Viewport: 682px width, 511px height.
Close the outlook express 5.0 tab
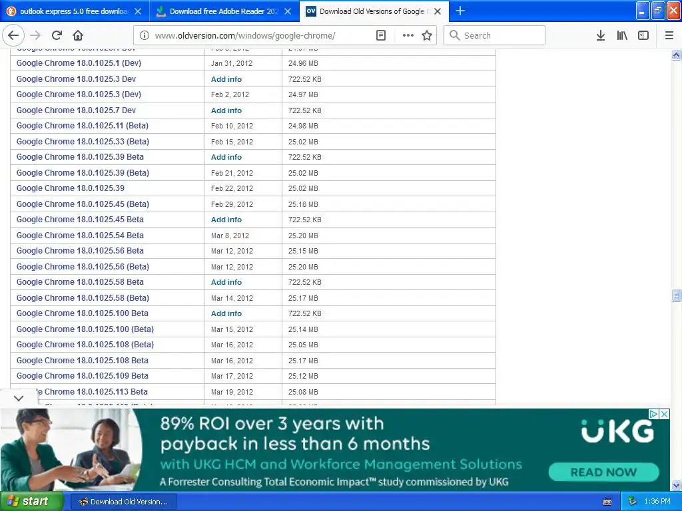[x=138, y=11]
